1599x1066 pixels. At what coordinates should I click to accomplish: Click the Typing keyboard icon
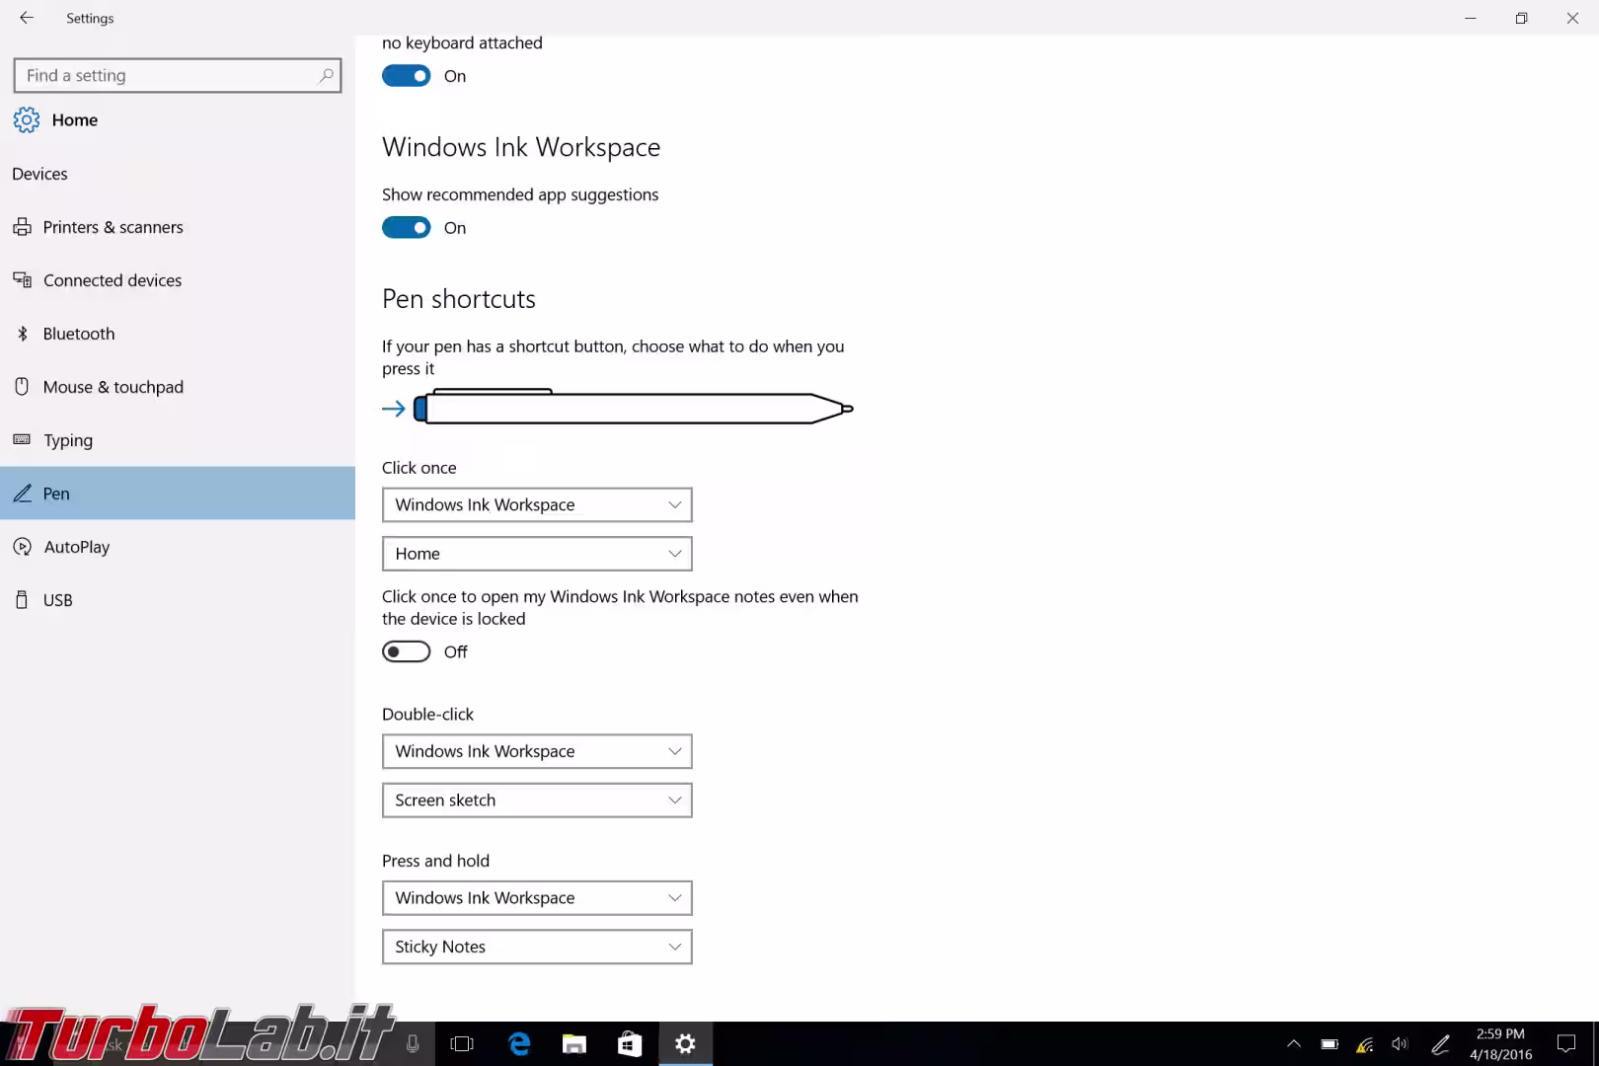point(22,440)
